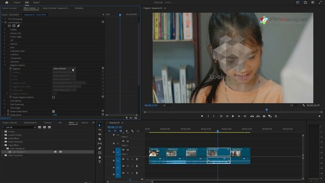This screenshot has width=325, height=183.
Task: Select the Hand tool
Action: [x=100, y=157]
